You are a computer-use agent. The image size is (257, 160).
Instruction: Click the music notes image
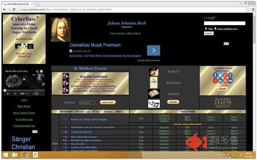click(x=154, y=104)
